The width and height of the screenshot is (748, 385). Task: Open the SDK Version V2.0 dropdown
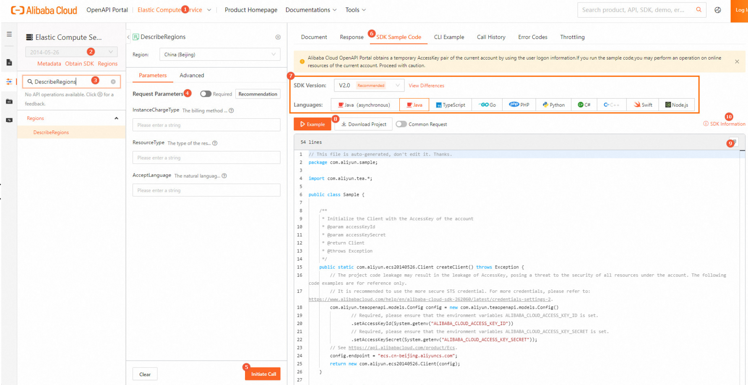tap(369, 86)
